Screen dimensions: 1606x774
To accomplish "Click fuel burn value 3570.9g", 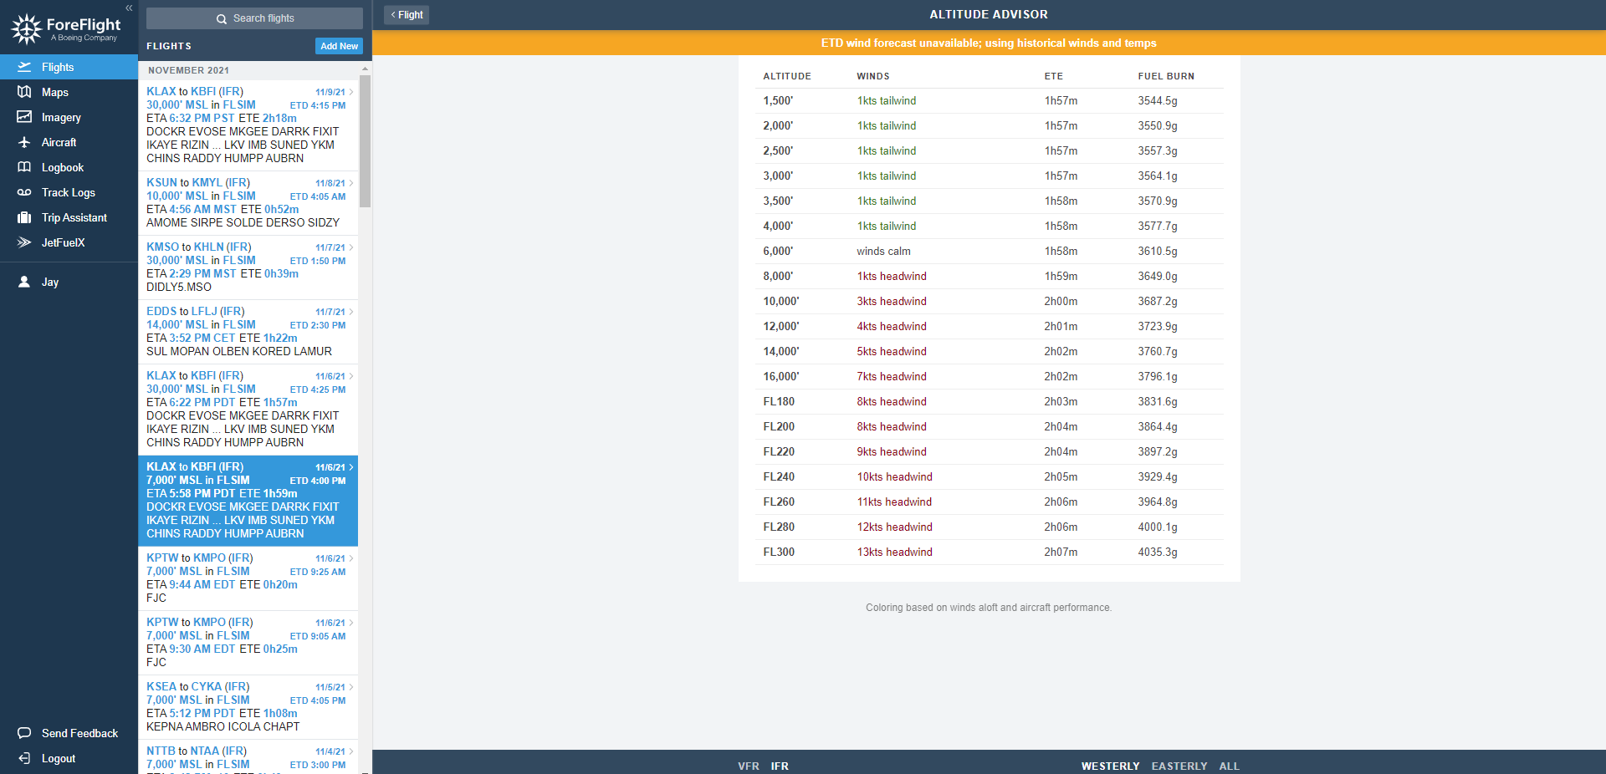I will [x=1157, y=201].
